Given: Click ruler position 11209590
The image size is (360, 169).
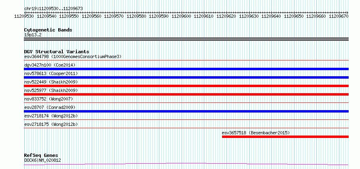Looking at the screenshot, I should 159,16.
